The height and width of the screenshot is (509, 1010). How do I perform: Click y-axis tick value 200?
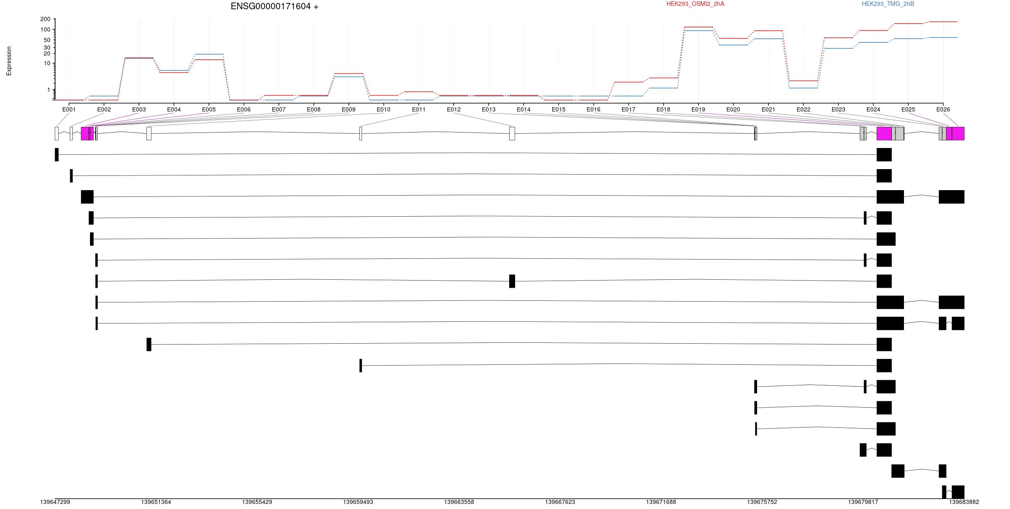tap(45, 19)
